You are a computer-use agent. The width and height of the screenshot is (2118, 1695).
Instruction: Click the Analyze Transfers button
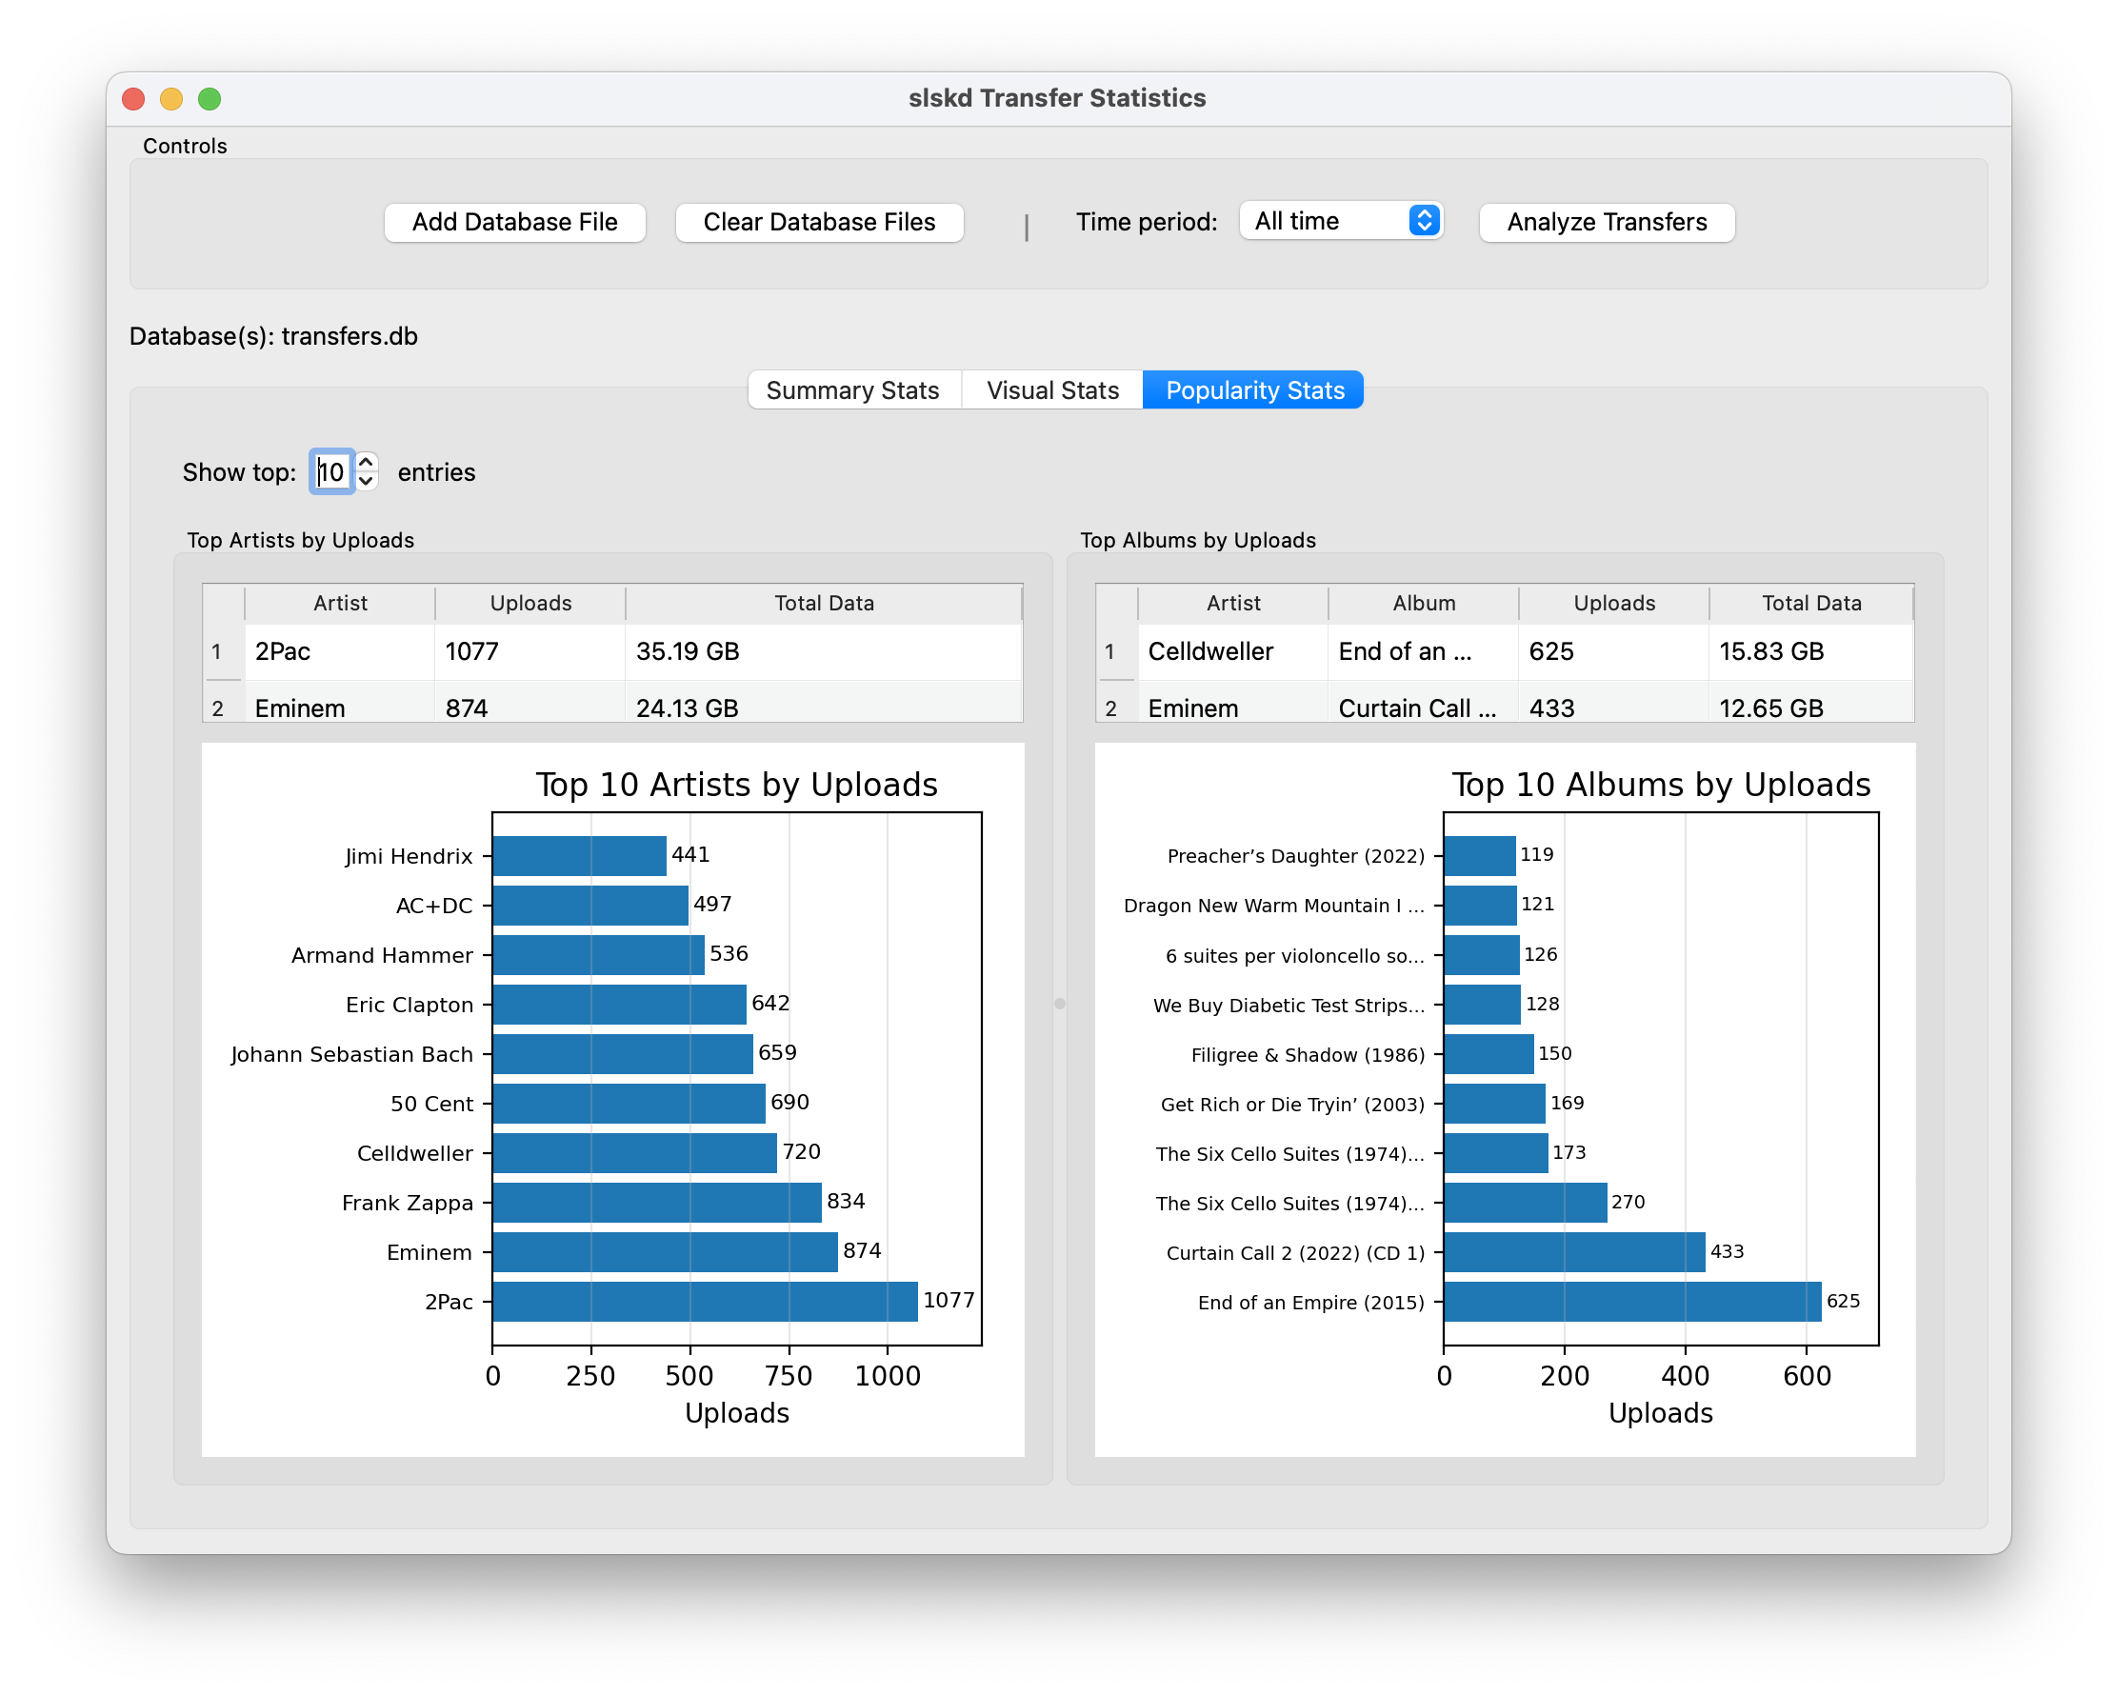(x=1608, y=222)
